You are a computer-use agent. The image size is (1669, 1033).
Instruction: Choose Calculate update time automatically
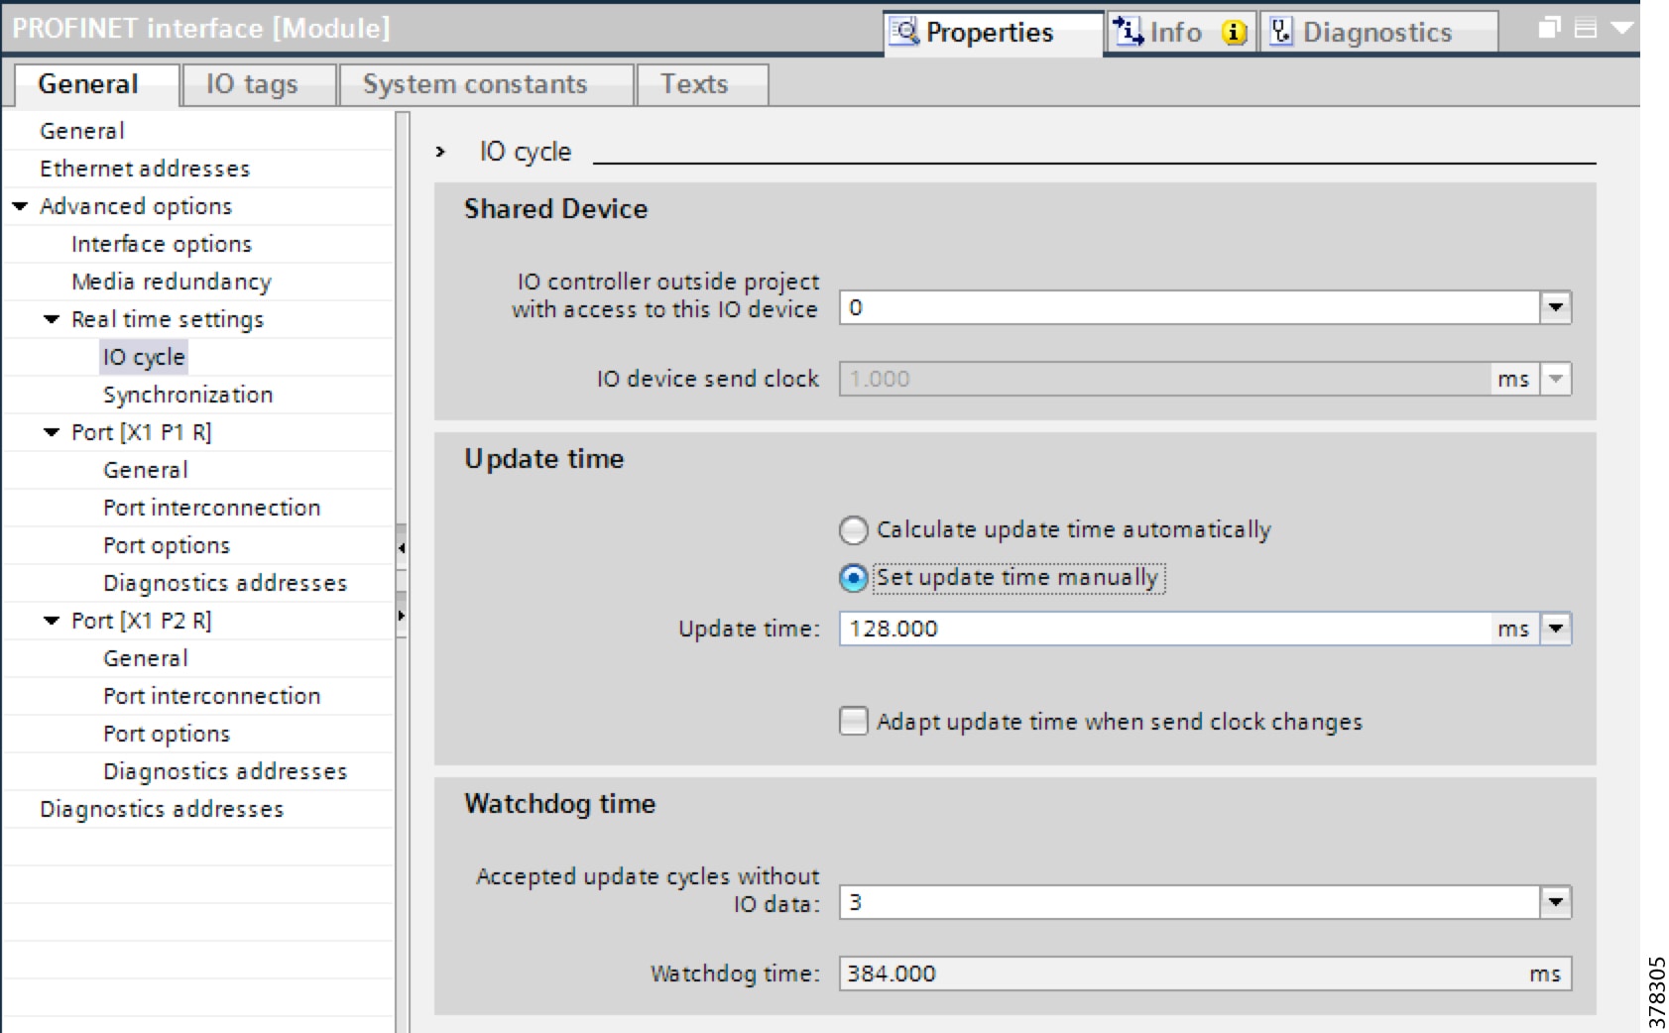(x=853, y=530)
